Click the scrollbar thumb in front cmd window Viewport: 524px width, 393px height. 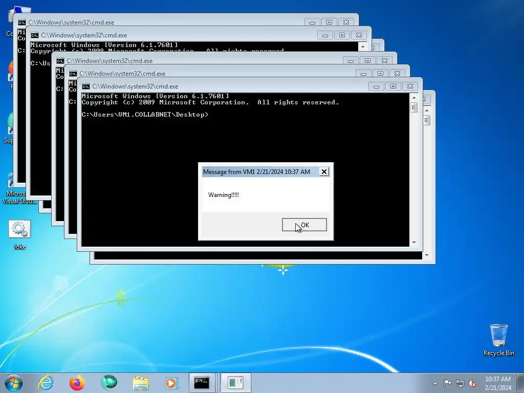click(x=414, y=107)
